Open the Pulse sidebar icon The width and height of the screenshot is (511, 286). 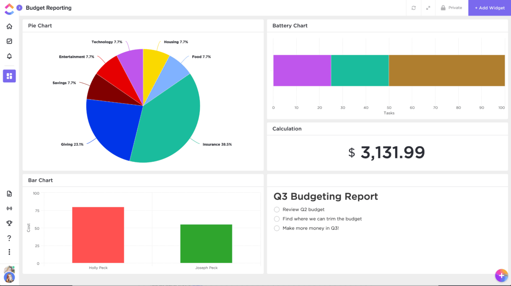(9, 208)
